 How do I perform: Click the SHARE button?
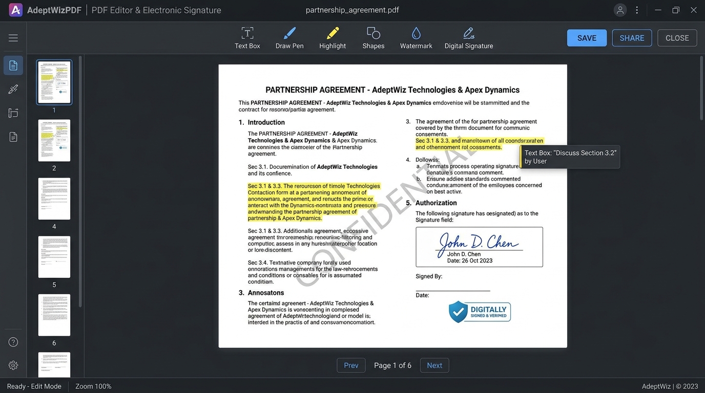pyautogui.click(x=632, y=38)
